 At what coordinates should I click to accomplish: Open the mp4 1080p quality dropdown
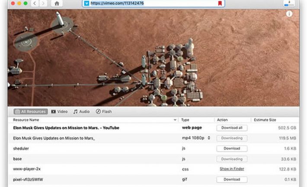click(x=209, y=138)
